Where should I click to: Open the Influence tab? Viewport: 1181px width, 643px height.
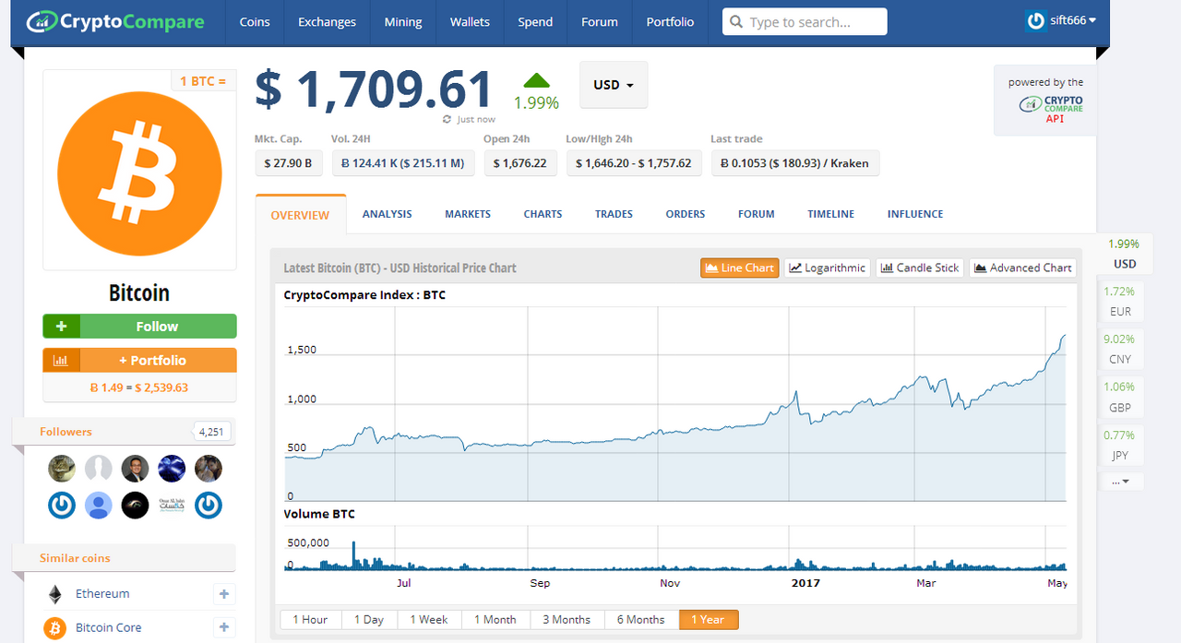click(915, 214)
